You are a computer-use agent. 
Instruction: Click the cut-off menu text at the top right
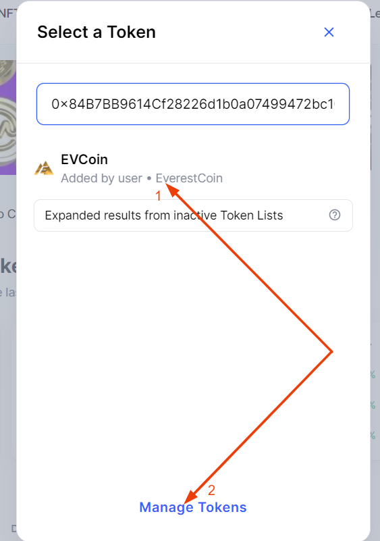[375, 13]
